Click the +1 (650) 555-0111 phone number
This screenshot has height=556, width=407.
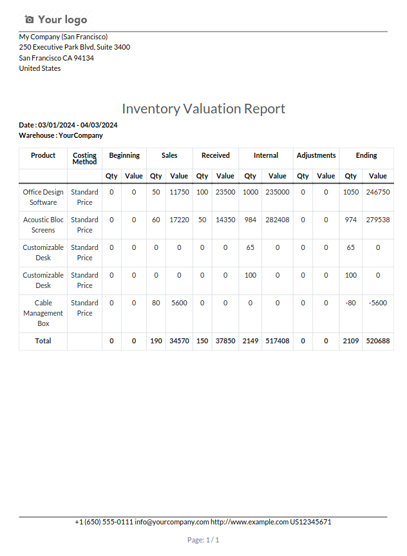[x=104, y=522]
